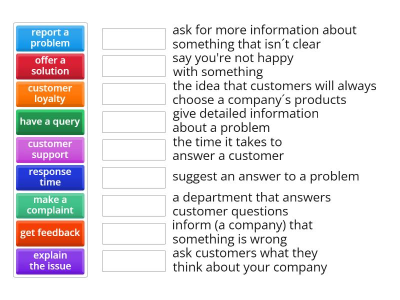Click answer box for 'customers will always choose'

133,94
